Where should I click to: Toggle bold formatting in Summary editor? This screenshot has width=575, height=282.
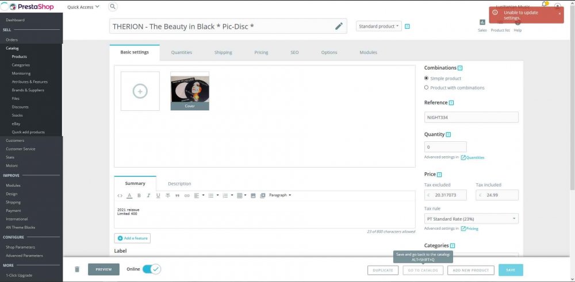pos(139,196)
